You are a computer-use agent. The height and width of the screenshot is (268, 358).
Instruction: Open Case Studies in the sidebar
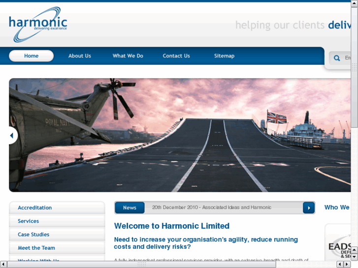click(x=57, y=235)
